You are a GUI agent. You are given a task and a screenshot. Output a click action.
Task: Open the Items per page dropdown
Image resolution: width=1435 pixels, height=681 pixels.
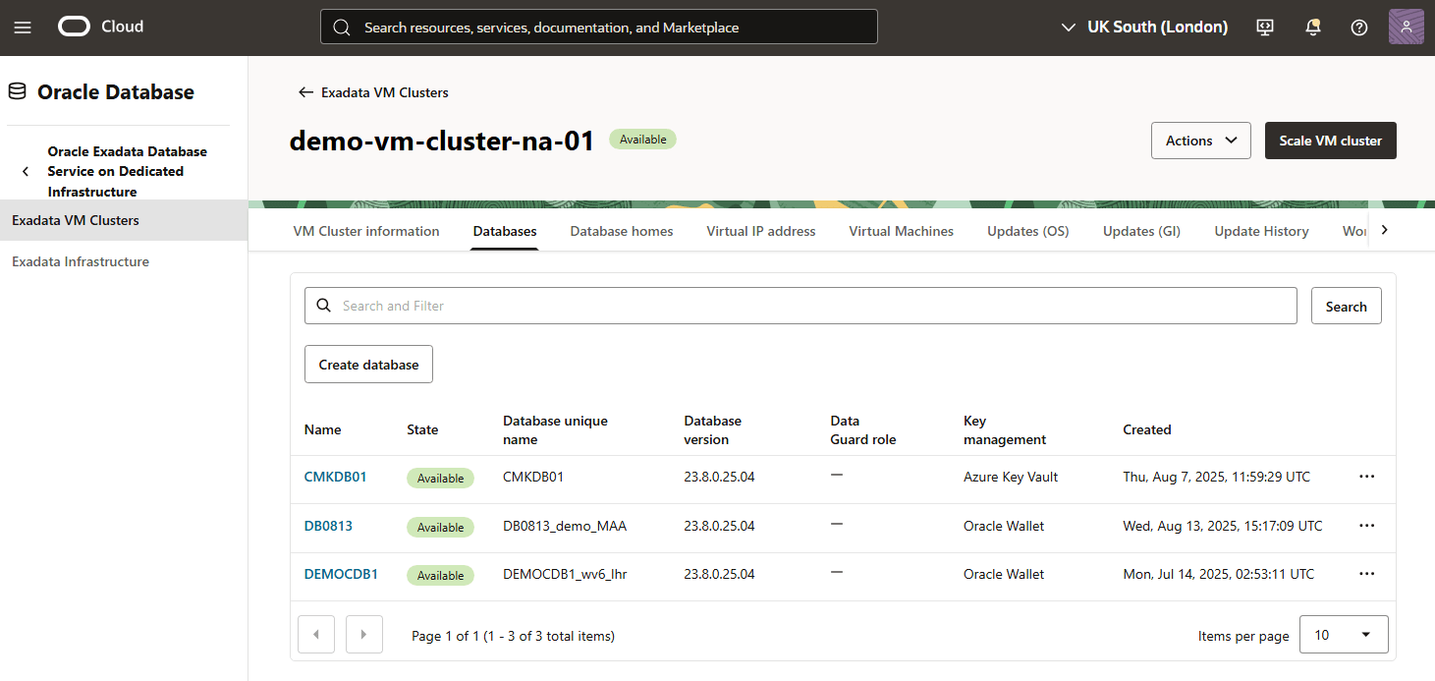pos(1344,634)
